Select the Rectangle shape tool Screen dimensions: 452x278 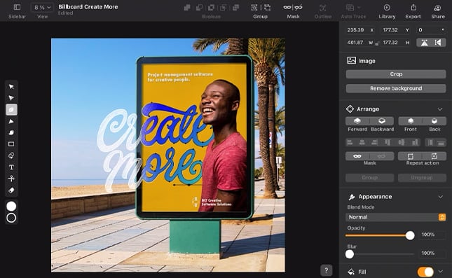click(11, 144)
